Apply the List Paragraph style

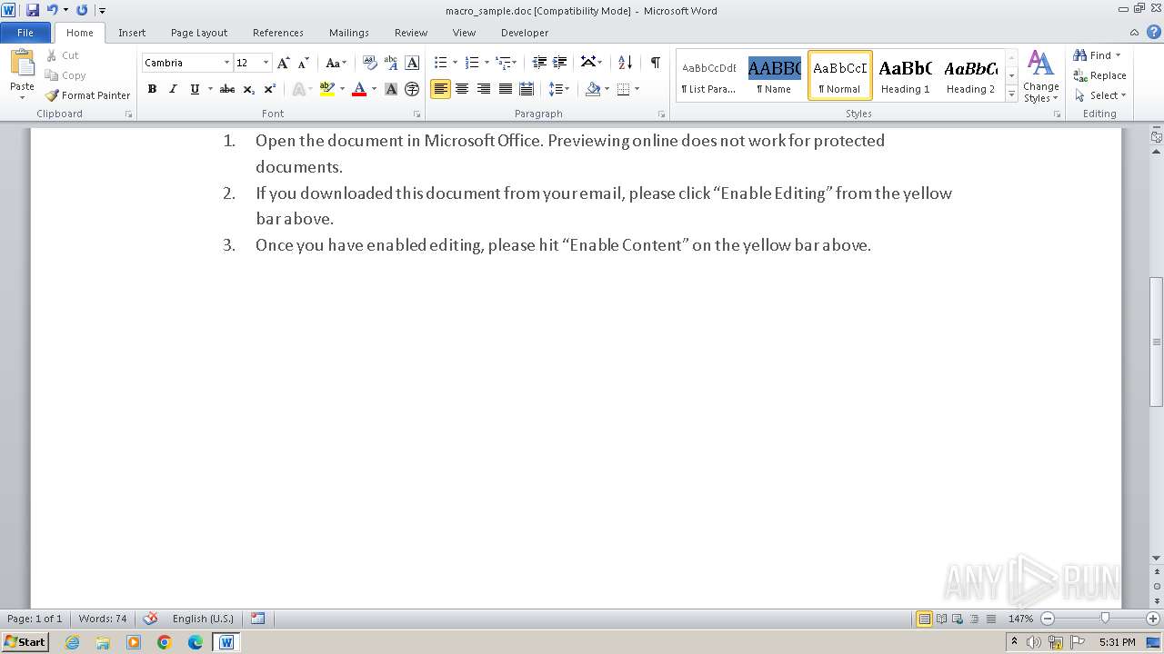coord(709,75)
